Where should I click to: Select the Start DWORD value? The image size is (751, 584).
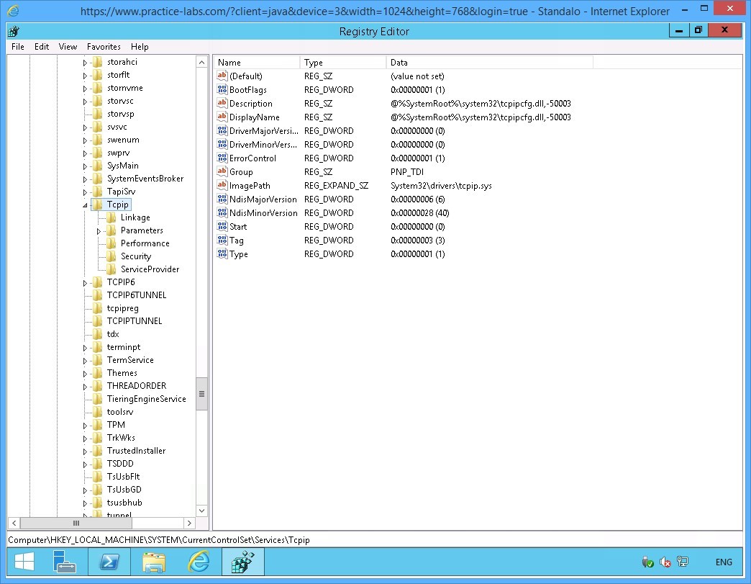tap(237, 227)
